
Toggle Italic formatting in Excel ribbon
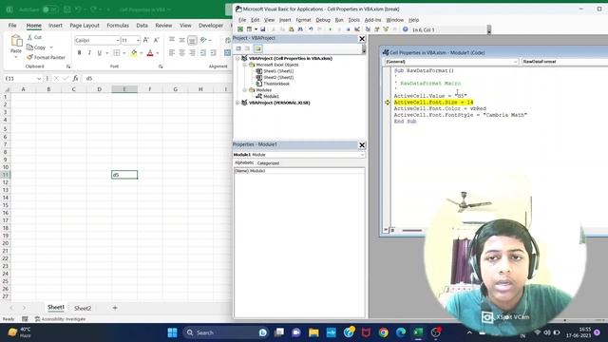(89, 53)
